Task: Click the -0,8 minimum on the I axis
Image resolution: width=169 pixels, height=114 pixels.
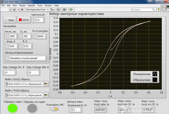Action: pos(60,92)
